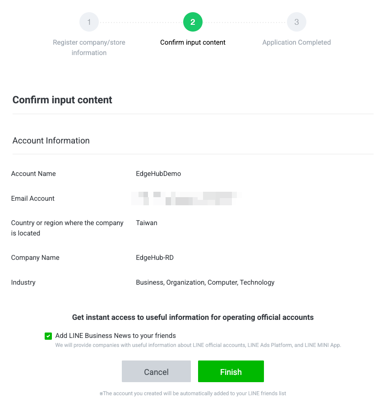
Task: Click the bold 'Confirm input content' page heading
Action: 62,100
